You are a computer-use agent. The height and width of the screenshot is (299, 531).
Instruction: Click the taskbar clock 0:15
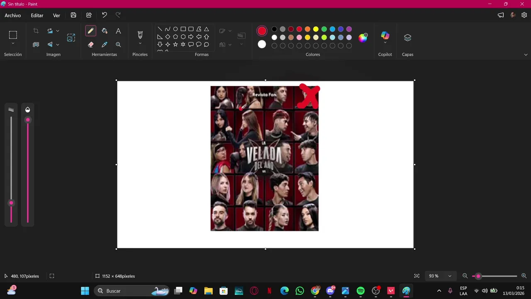coord(520,288)
